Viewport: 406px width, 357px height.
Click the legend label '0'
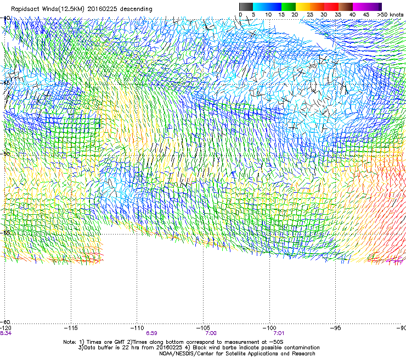point(240,15)
